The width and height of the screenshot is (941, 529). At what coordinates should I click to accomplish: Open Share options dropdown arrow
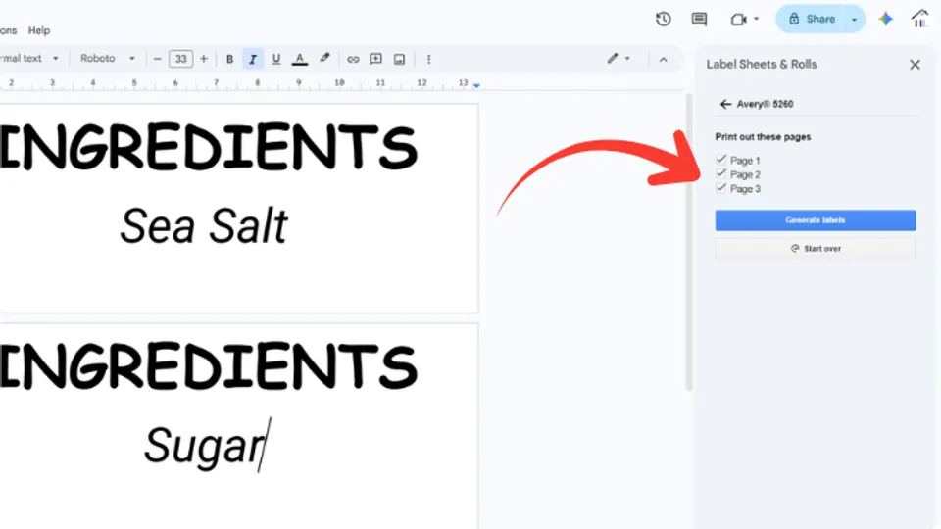854,20
